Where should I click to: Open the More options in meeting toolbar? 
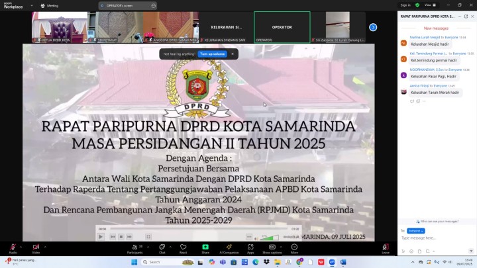click(x=294, y=249)
